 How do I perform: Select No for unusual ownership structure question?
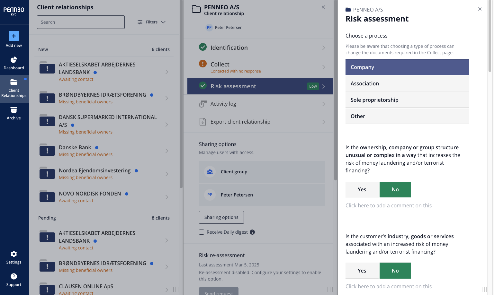[395, 189]
